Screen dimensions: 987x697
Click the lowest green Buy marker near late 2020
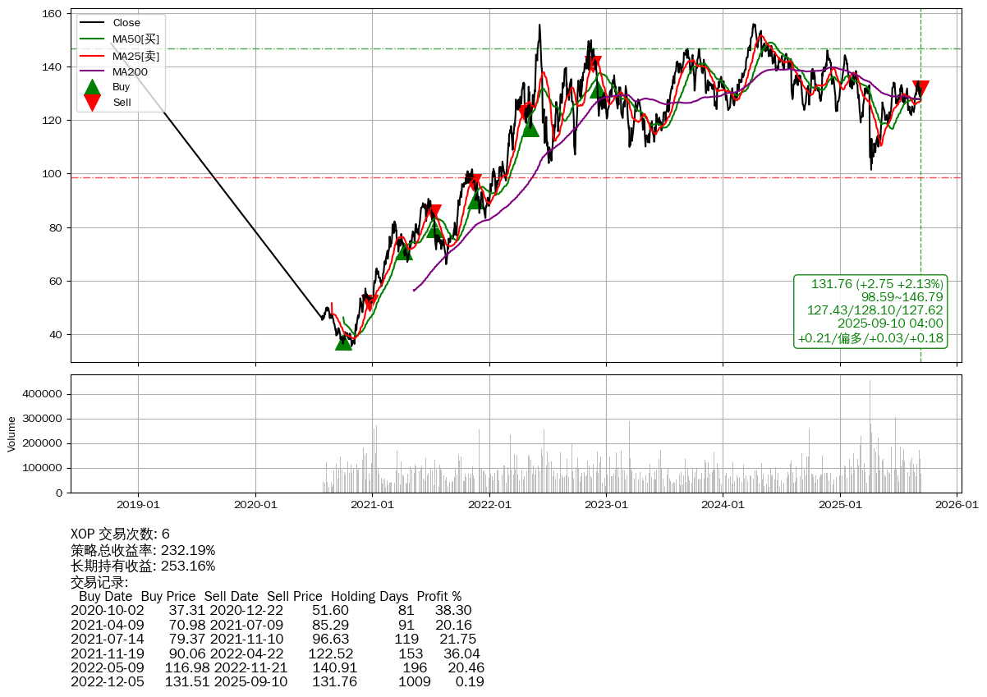point(343,342)
